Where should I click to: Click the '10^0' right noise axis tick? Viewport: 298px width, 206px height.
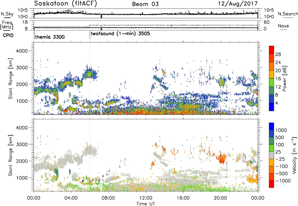tap(269, 17)
